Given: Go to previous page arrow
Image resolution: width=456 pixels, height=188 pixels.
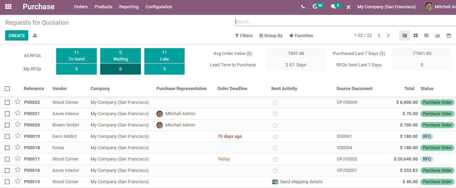Looking at the screenshot, I should (379, 35).
